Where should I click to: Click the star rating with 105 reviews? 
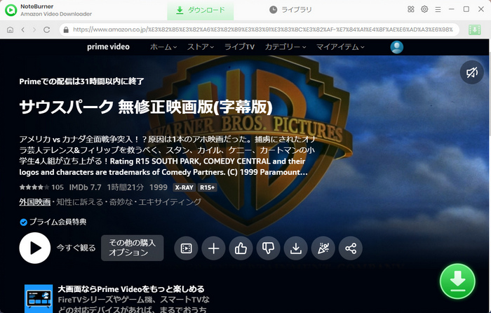[x=41, y=187]
